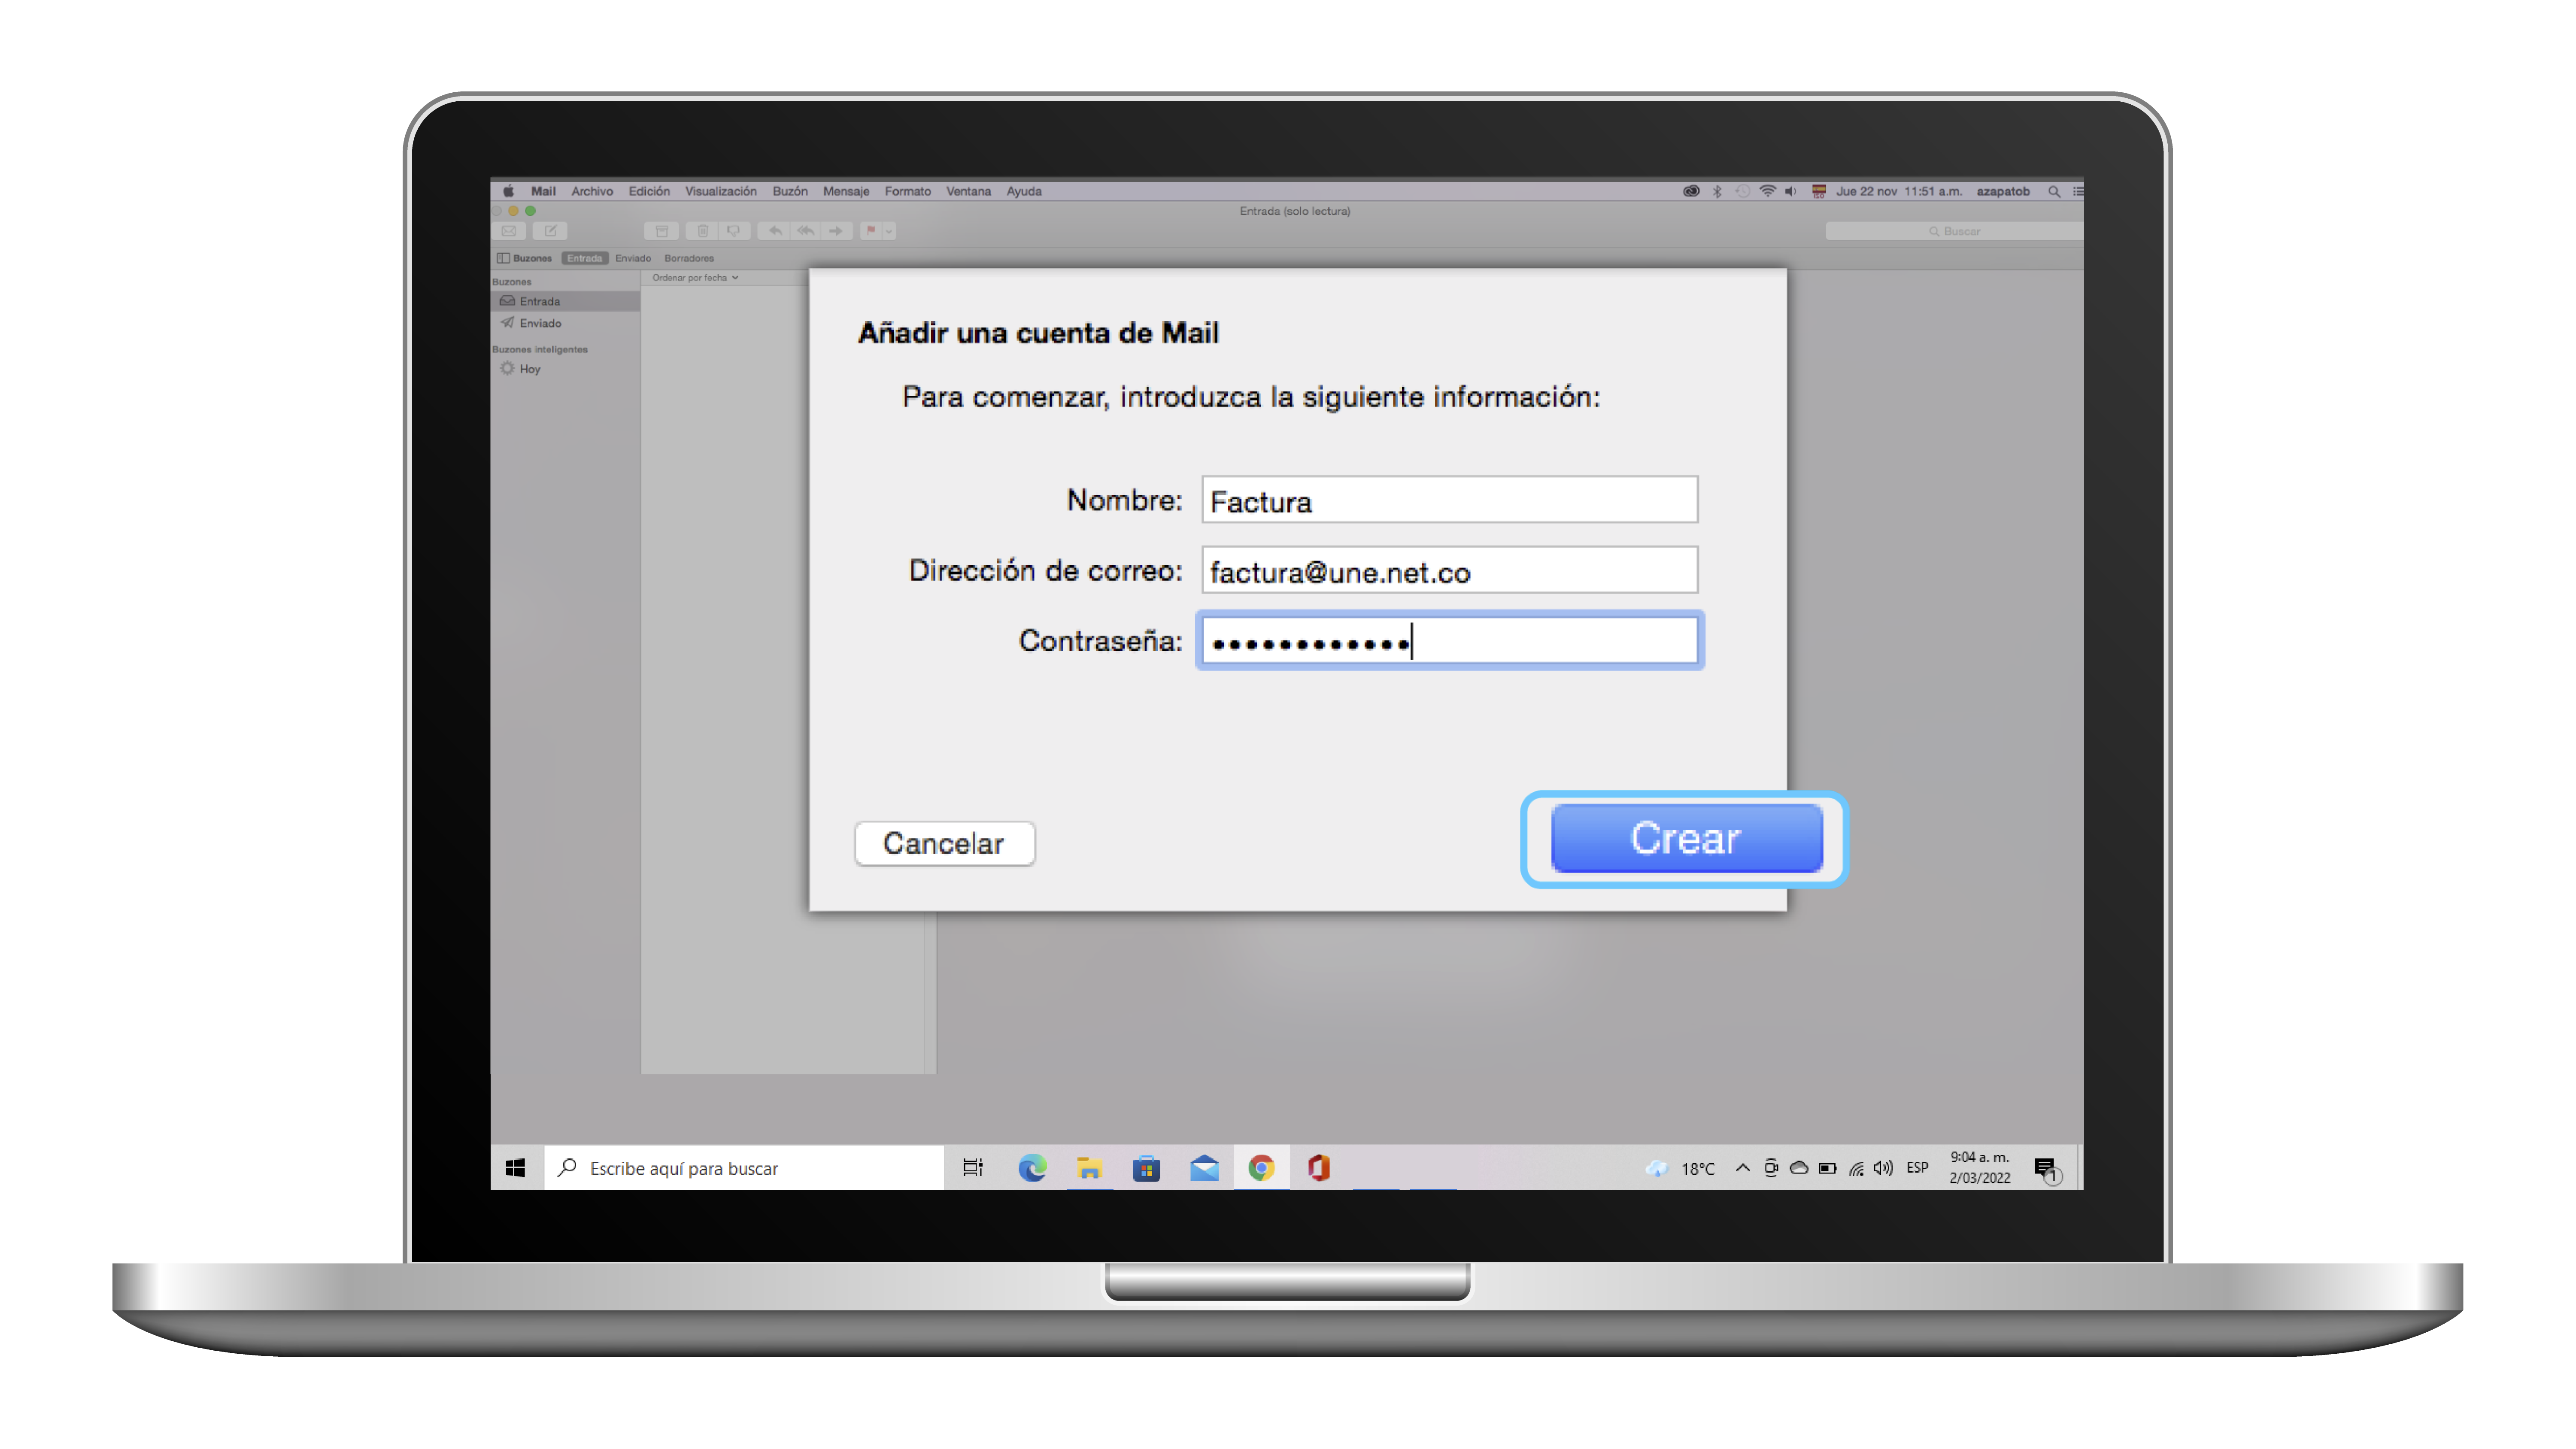
Task: Click the Junk thumbs-down toolbar icon
Action: coord(734,231)
